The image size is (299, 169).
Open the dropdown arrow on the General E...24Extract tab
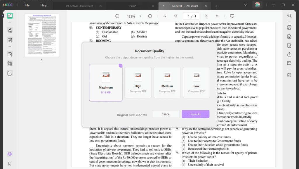(x=164, y=6)
